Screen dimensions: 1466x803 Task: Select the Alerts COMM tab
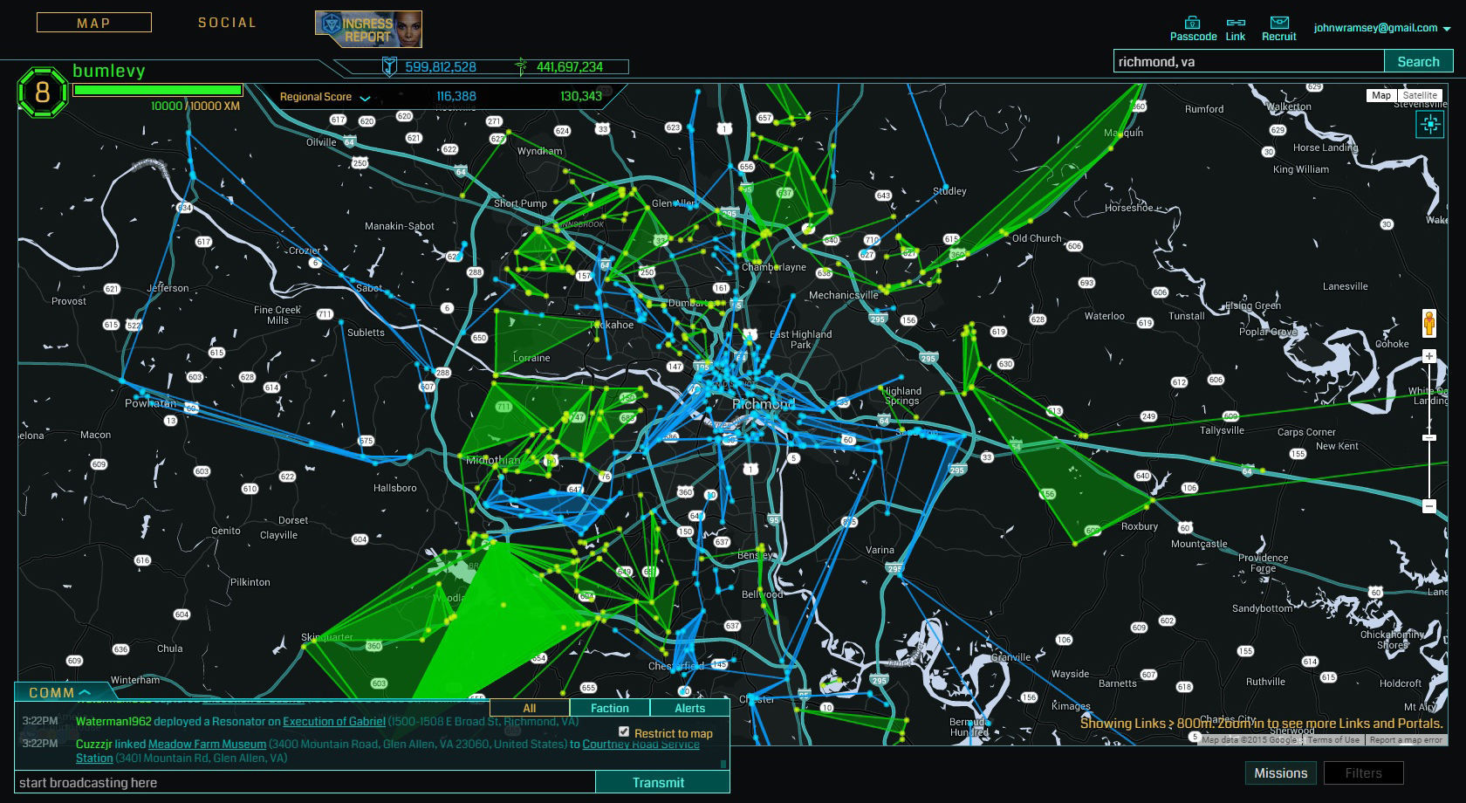(689, 708)
